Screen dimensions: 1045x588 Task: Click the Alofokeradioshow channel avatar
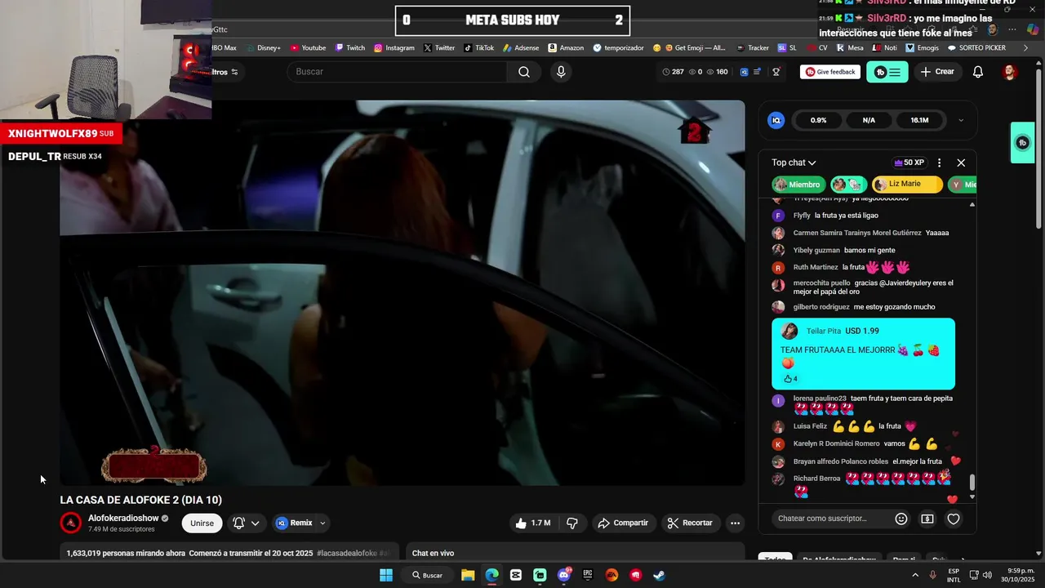coord(71,523)
